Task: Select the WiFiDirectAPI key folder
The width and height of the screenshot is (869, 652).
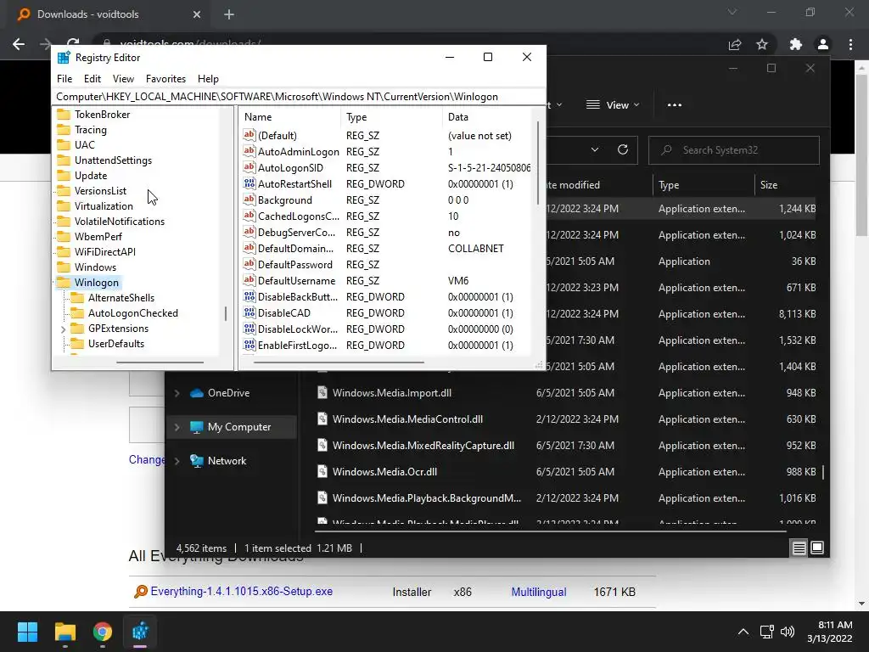Action: point(104,251)
